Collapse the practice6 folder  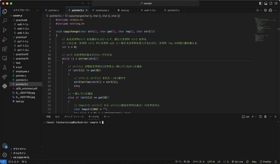point(26,20)
